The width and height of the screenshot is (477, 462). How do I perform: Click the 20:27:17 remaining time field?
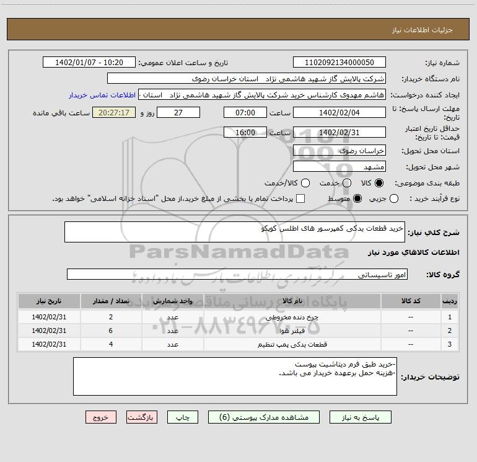click(x=114, y=112)
